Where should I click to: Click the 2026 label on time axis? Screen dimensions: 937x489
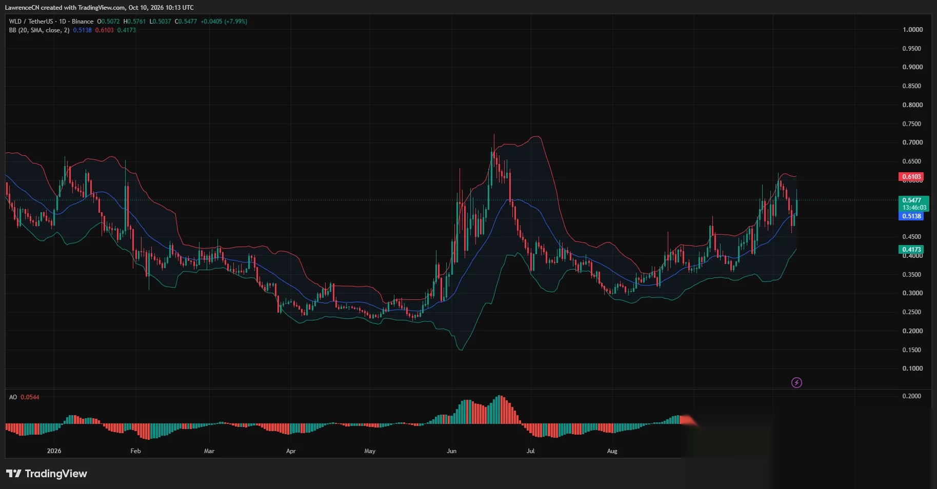[54, 451]
